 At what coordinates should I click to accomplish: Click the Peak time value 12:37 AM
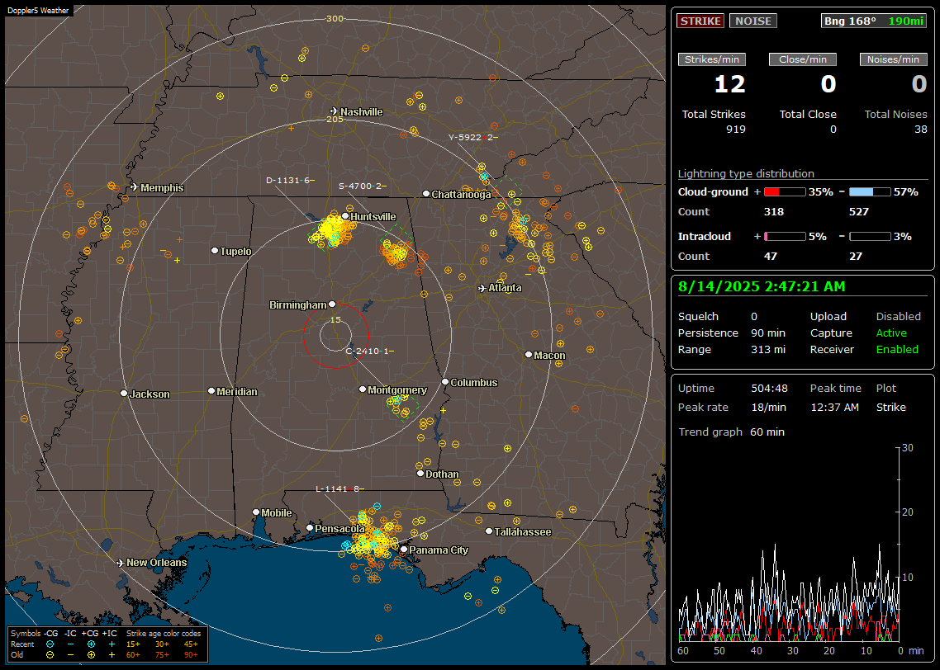tap(834, 407)
